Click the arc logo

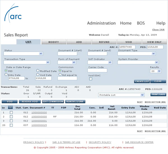tap(13, 13)
